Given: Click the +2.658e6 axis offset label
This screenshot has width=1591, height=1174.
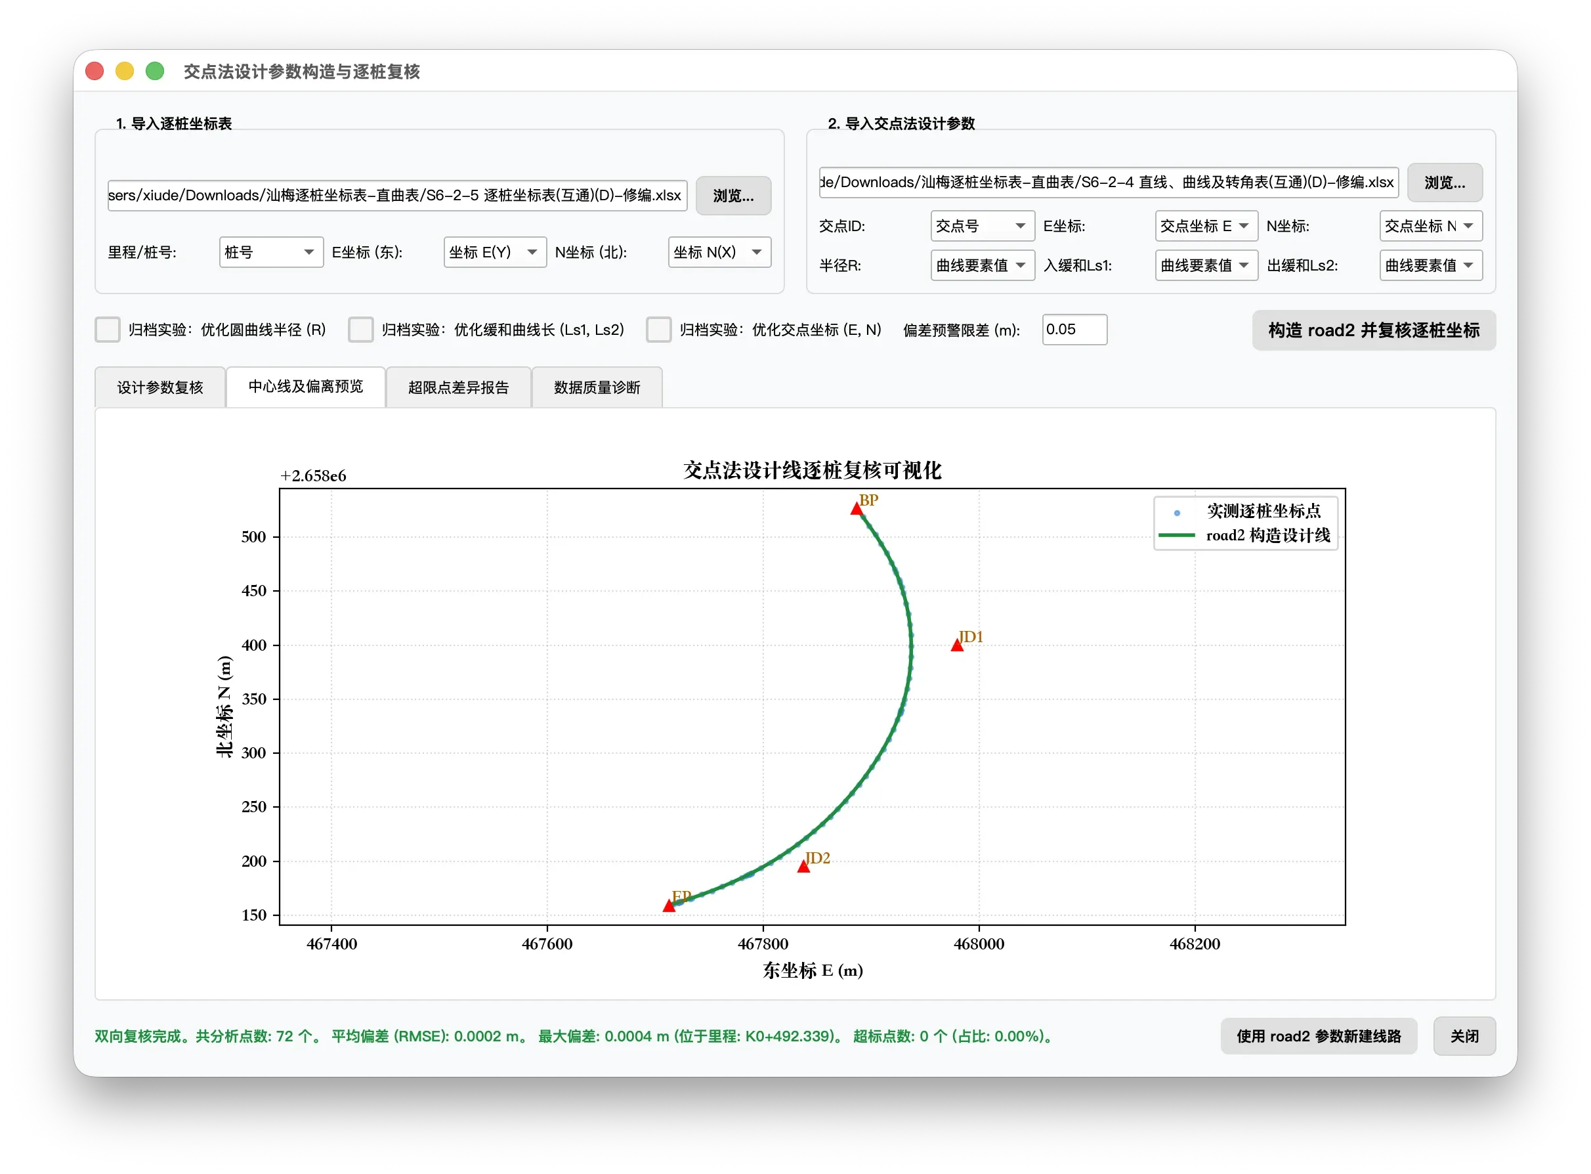Looking at the screenshot, I should click(313, 476).
